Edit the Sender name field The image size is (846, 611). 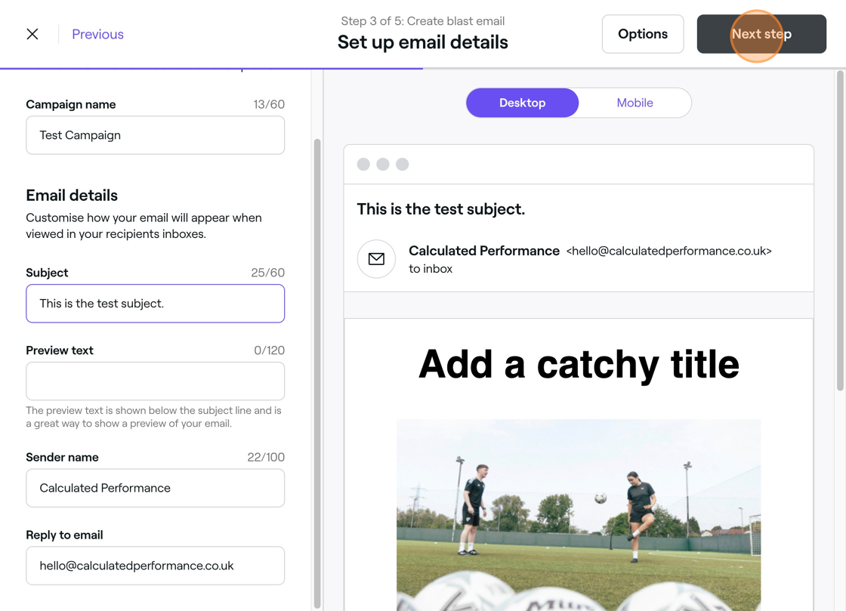(156, 488)
